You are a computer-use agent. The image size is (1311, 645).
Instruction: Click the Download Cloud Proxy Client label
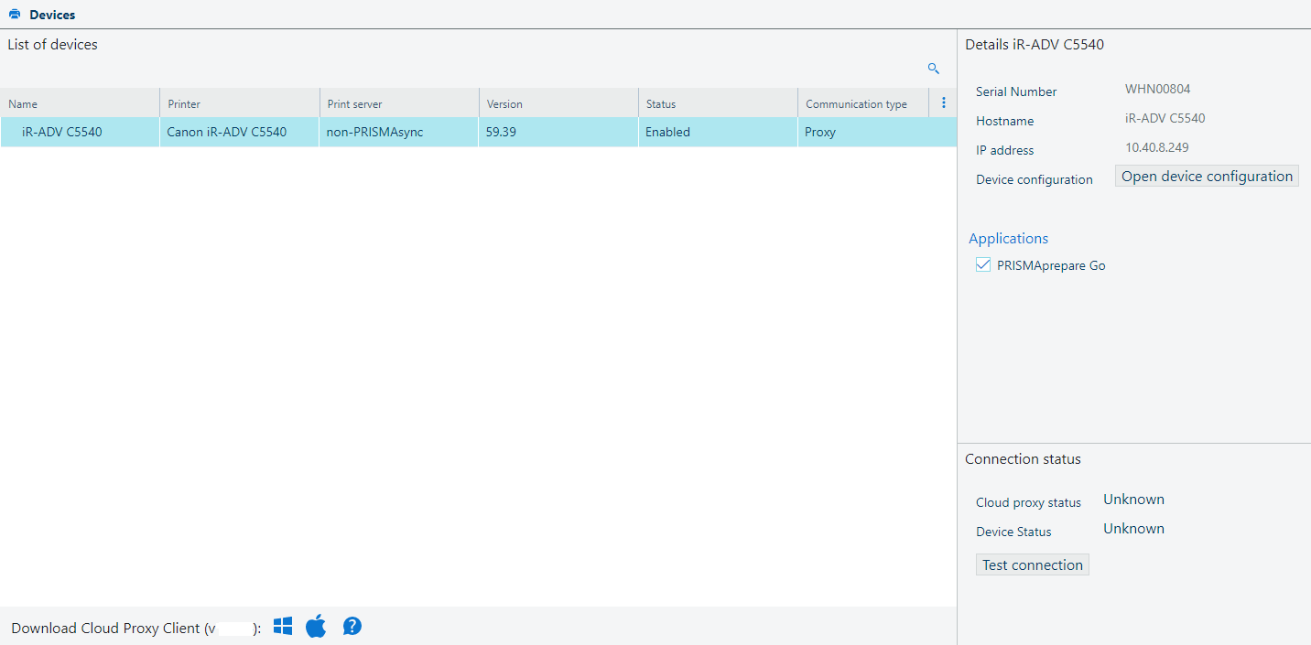click(135, 628)
